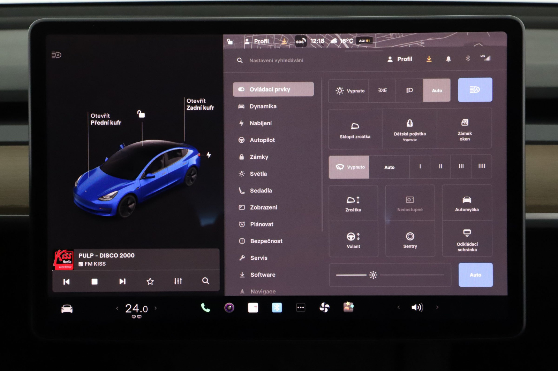Set wipers to Auto mode
Viewport: 558px width, 371px height.
389,167
